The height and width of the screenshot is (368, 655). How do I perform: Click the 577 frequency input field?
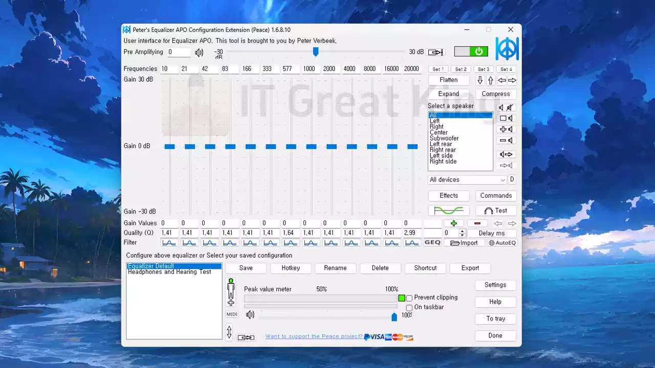[x=291, y=69]
